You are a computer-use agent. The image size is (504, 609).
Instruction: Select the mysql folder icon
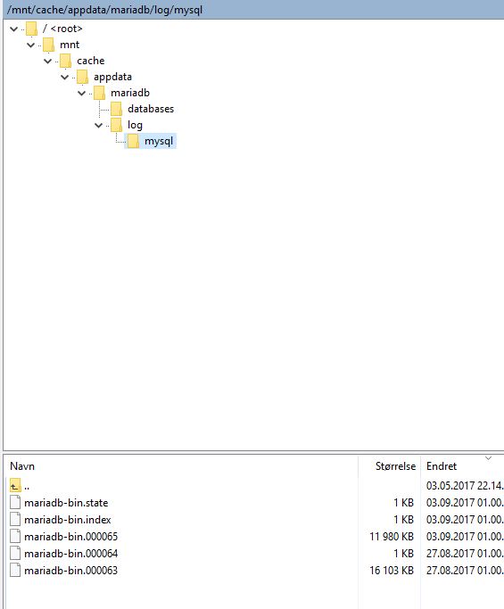[x=133, y=141]
